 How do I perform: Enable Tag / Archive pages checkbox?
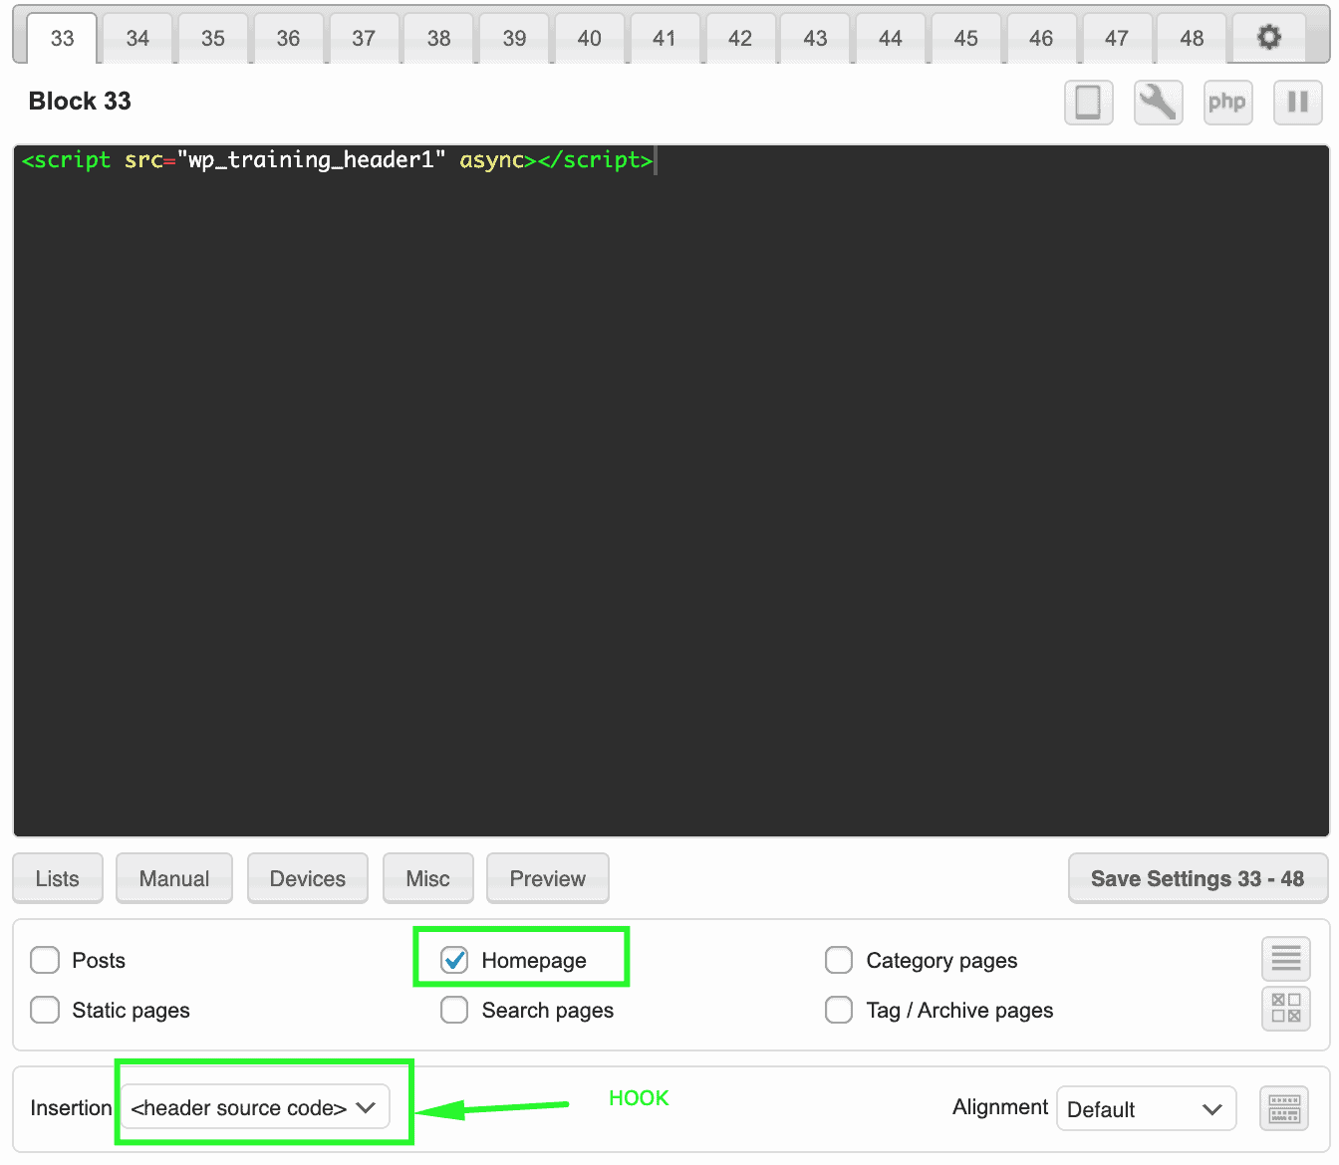click(839, 1010)
